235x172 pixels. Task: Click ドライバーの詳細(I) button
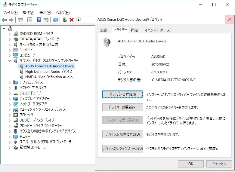[x=122, y=94]
